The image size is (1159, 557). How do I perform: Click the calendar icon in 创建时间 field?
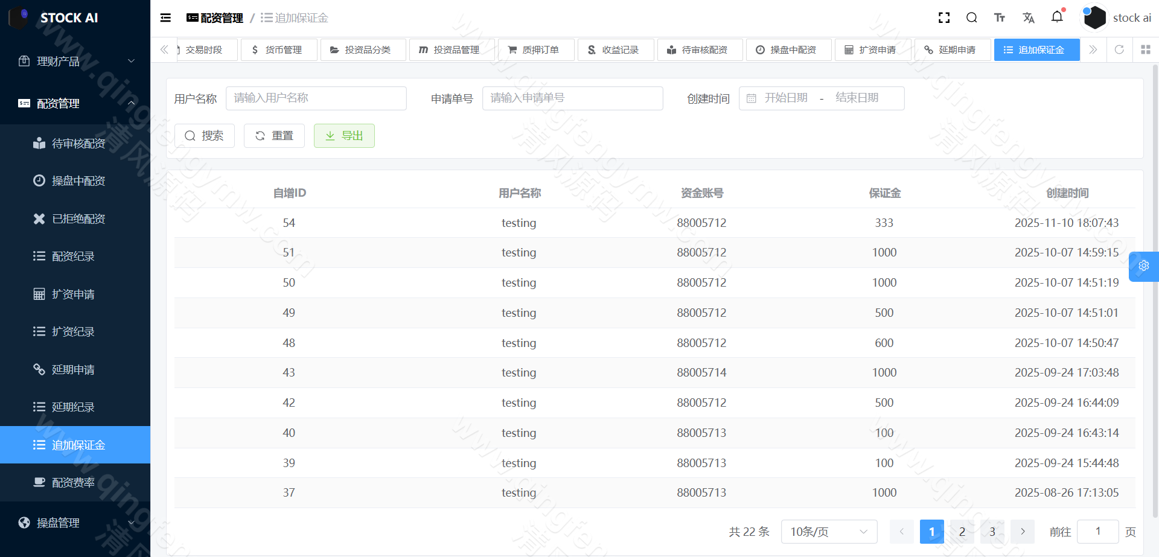(x=751, y=98)
